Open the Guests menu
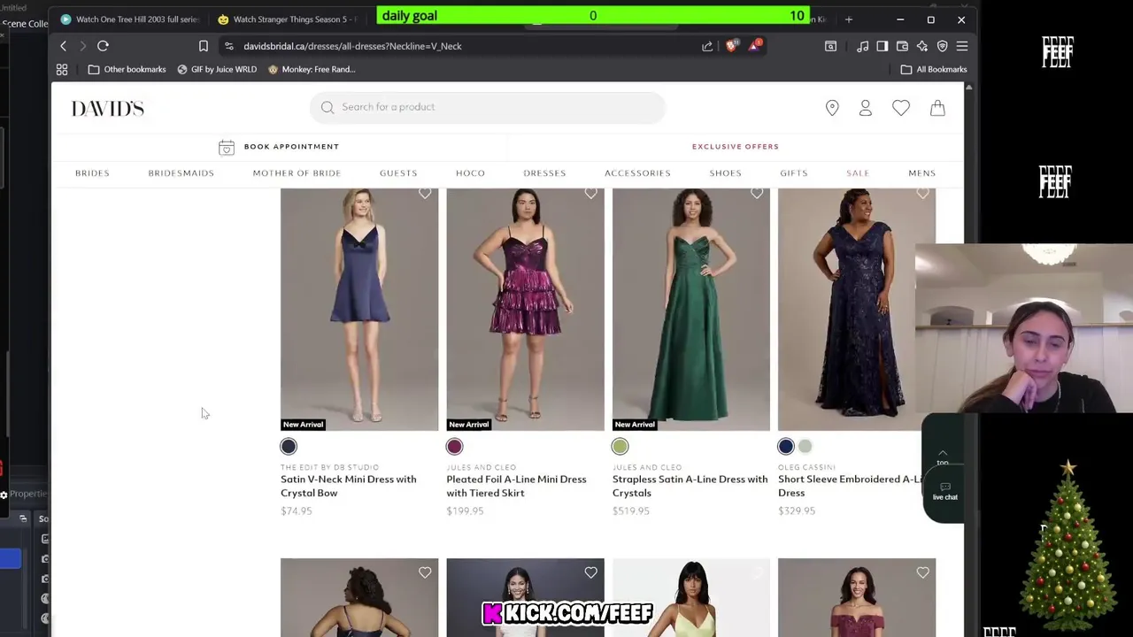1133x637 pixels. coord(398,173)
